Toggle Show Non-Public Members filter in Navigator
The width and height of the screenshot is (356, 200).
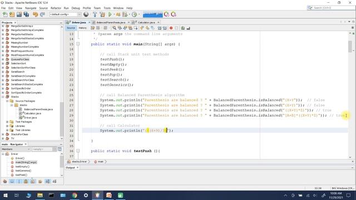tap(26, 182)
